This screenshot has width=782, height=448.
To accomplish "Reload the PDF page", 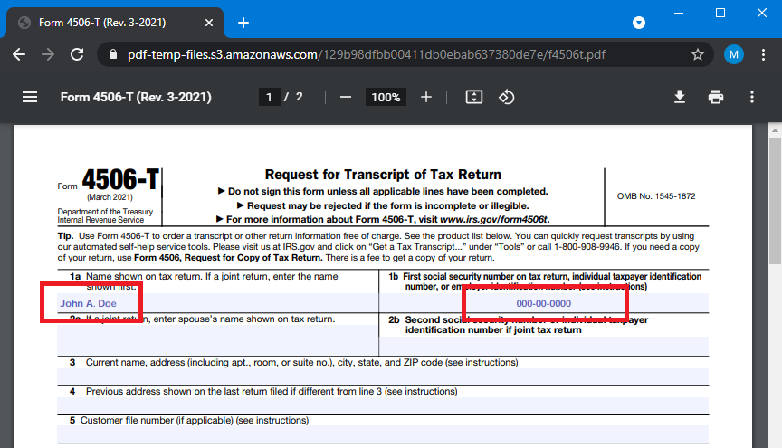I will [77, 54].
